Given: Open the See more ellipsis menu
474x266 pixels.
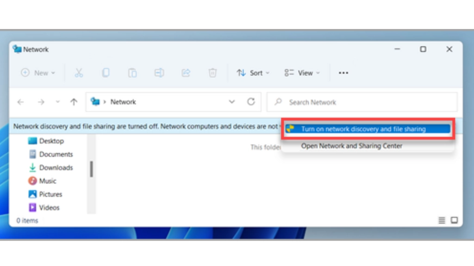Looking at the screenshot, I should click(343, 73).
